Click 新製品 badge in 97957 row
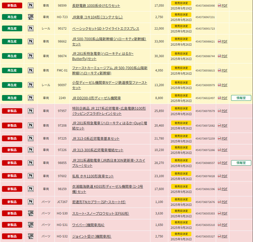The image size is (253, 242). (12, 111)
